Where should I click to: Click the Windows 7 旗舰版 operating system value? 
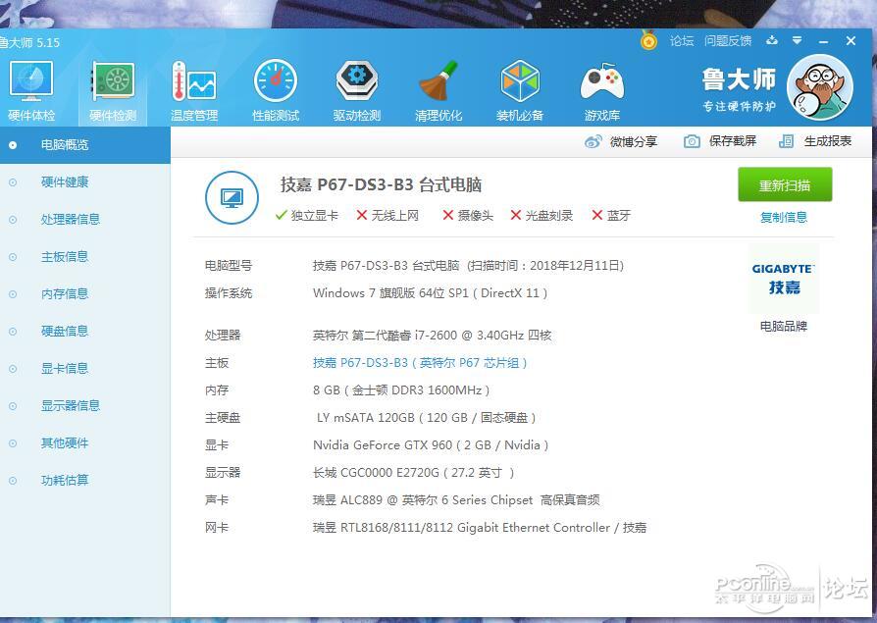click(x=430, y=293)
